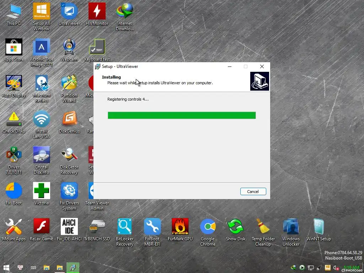The image size is (364, 273).
Task: Click the "Installing" heading in setup
Action: tap(111, 77)
